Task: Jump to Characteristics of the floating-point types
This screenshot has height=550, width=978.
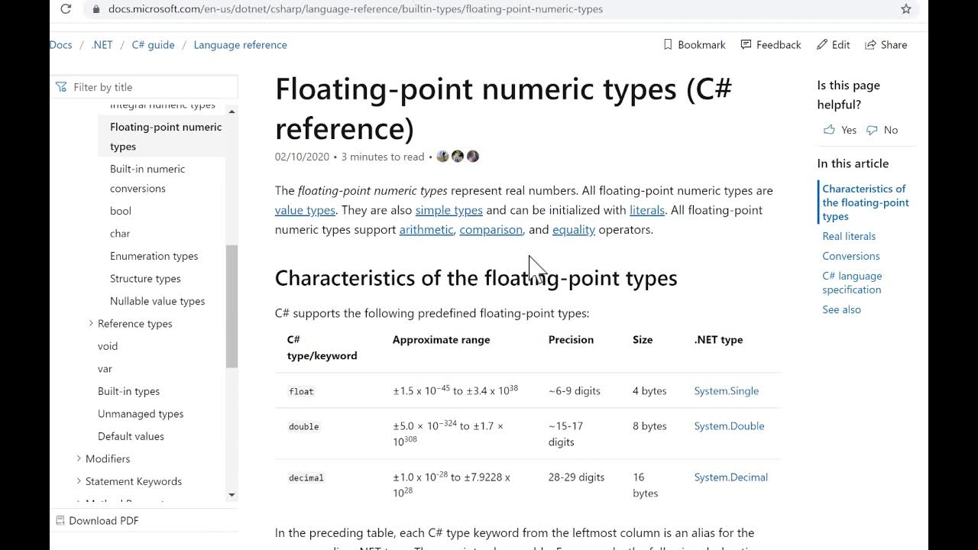Action: coord(866,202)
